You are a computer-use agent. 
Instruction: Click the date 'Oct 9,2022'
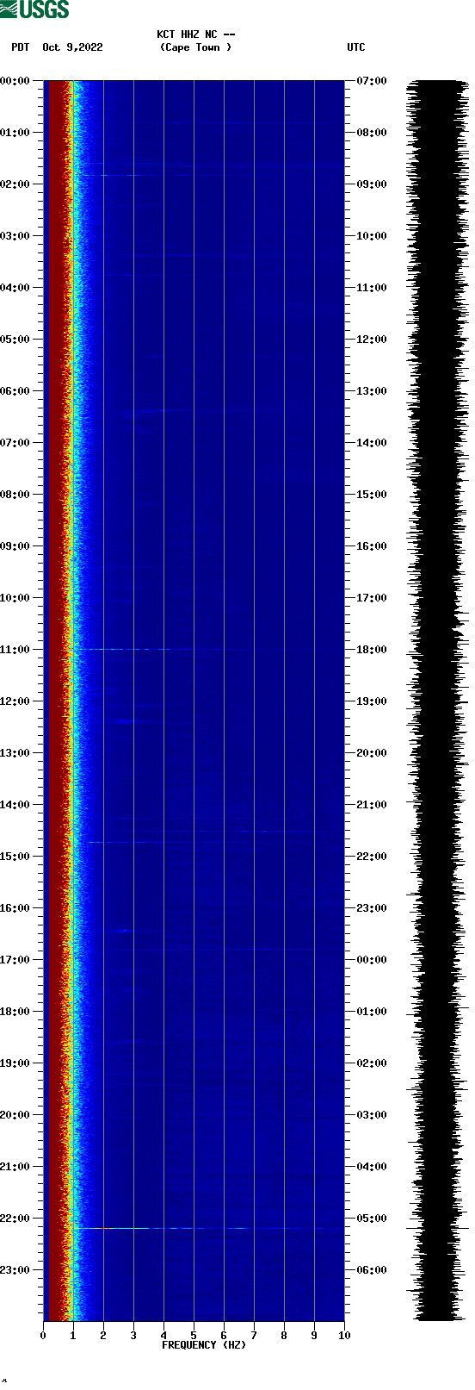72,47
